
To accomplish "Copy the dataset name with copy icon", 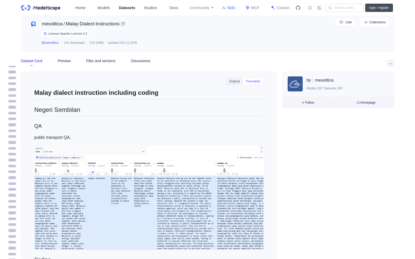I will (123, 24).
